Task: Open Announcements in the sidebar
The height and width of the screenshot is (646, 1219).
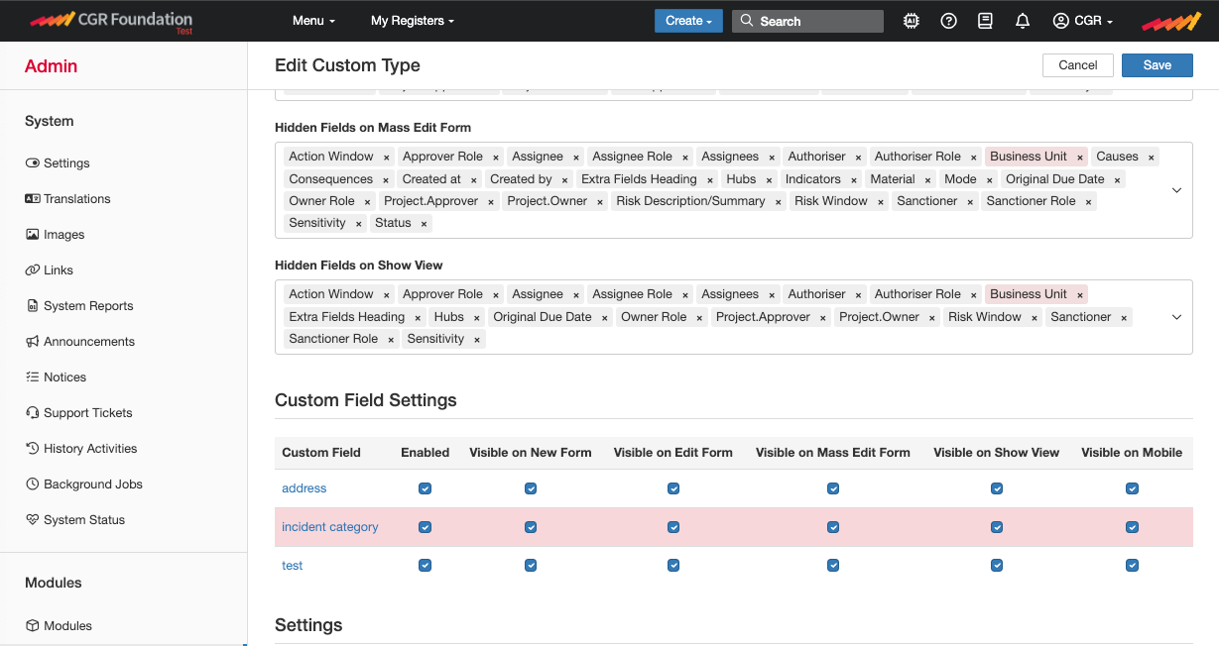Action: pos(89,341)
